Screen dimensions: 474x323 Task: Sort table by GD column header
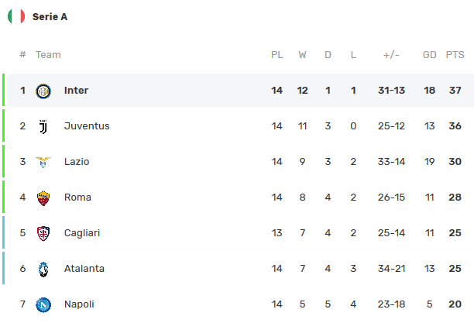click(429, 55)
